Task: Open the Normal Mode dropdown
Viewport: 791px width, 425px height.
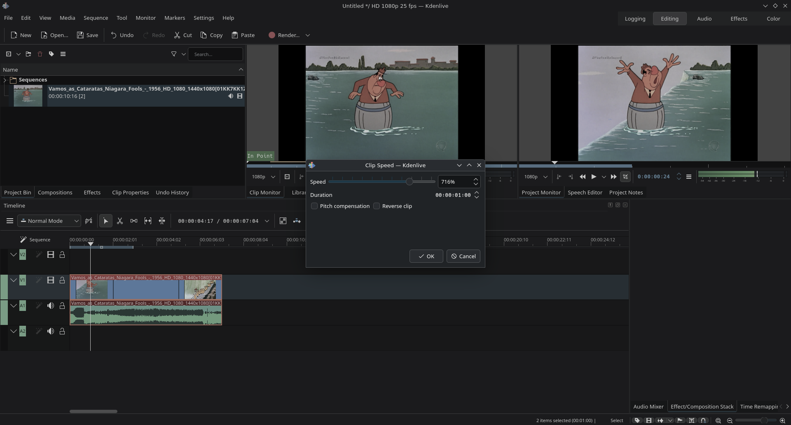Action: click(x=49, y=221)
